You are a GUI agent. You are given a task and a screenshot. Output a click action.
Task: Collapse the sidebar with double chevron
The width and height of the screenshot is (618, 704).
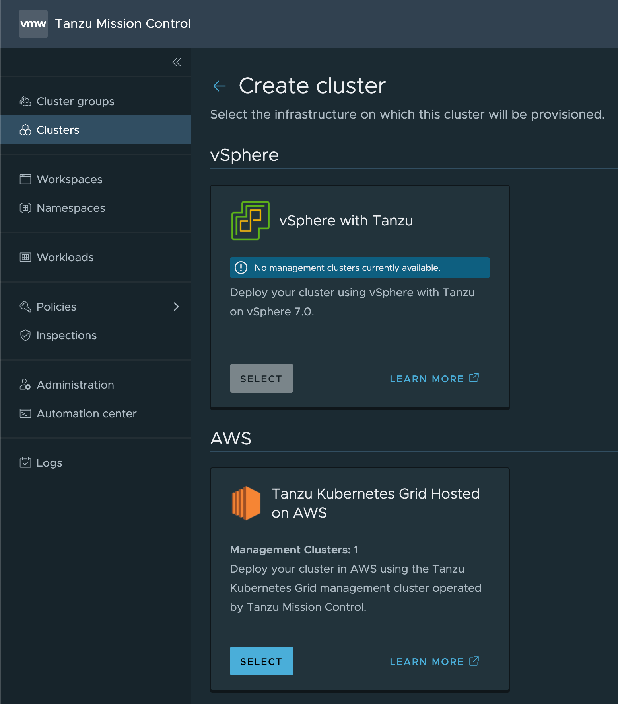coord(177,62)
